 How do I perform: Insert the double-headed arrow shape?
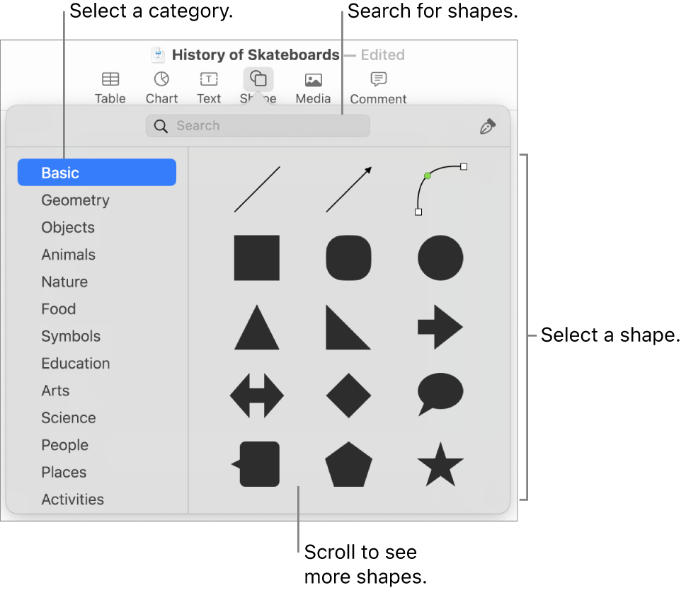pyautogui.click(x=257, y=396)
